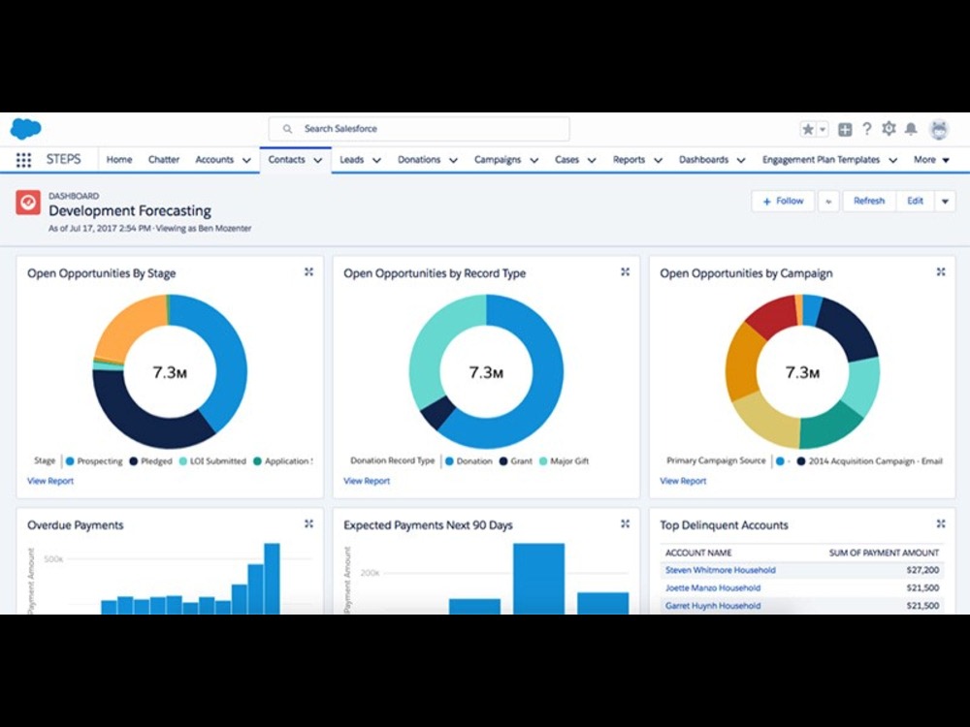Open the Reports tab
Image resolution: width=970 pixels, height=727 pixels.
click(629, 160)
